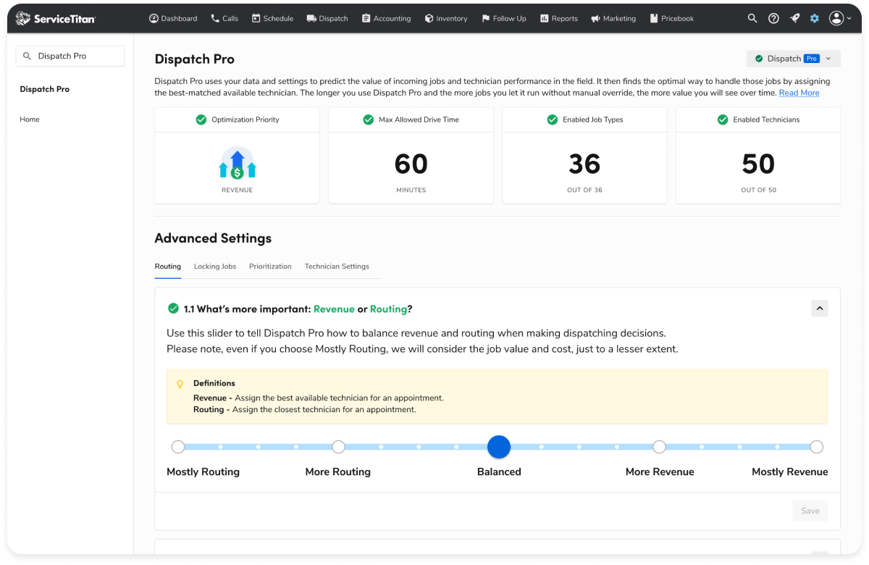Image resolution: width=869 pixels, height=565 pixels.
Task: Collapse section 1.1 with the chevron
Action: pyautogui.click(x=820, y=309)
